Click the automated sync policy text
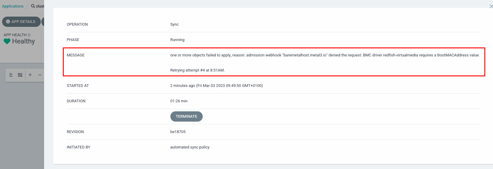Screen dimensions: 493x169 coord(190,147)
